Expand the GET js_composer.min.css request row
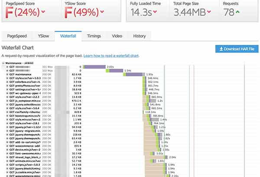 (x=7, y=101)
